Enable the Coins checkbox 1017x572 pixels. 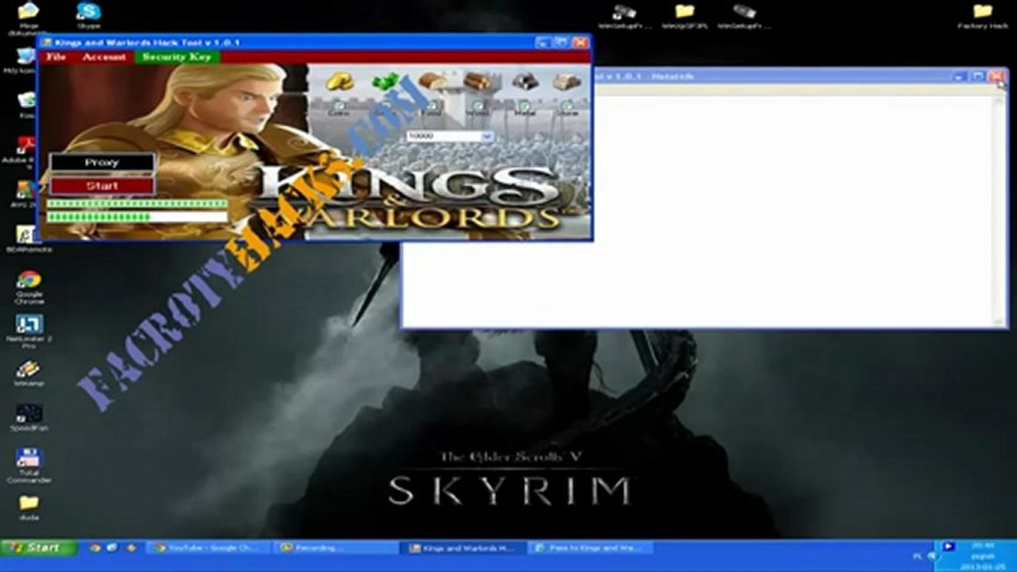pos(340,105)
